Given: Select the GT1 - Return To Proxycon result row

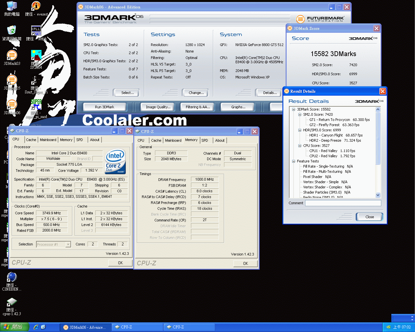Looking at the screenshot, I should [339, 120].
